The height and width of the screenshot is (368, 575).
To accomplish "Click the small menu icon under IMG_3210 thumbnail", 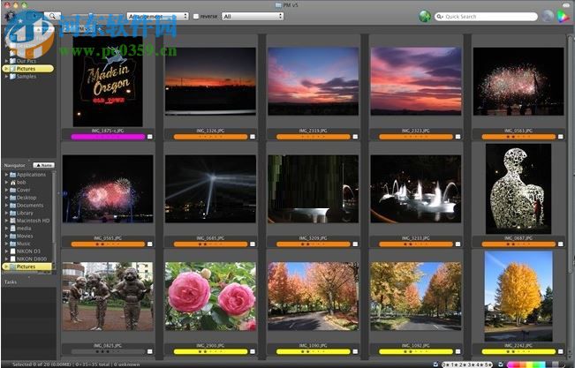I will pyautogui.click(x=458, y=244).
